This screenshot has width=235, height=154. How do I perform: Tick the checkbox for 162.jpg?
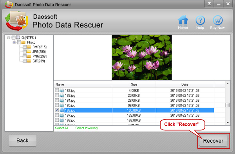pos(57,90)
